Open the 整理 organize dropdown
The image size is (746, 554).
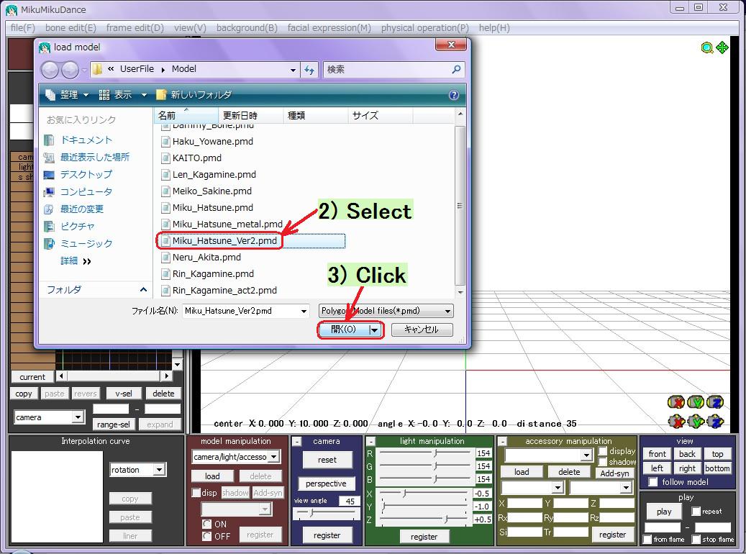tap(86, 95)
